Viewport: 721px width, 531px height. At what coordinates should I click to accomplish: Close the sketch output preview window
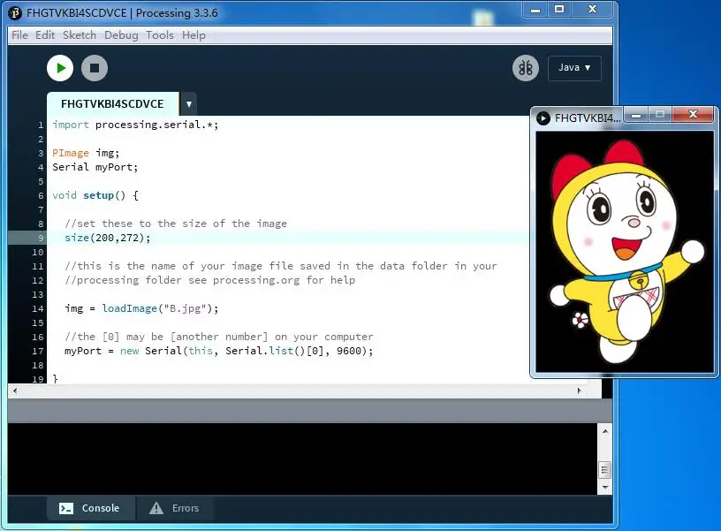694,115
